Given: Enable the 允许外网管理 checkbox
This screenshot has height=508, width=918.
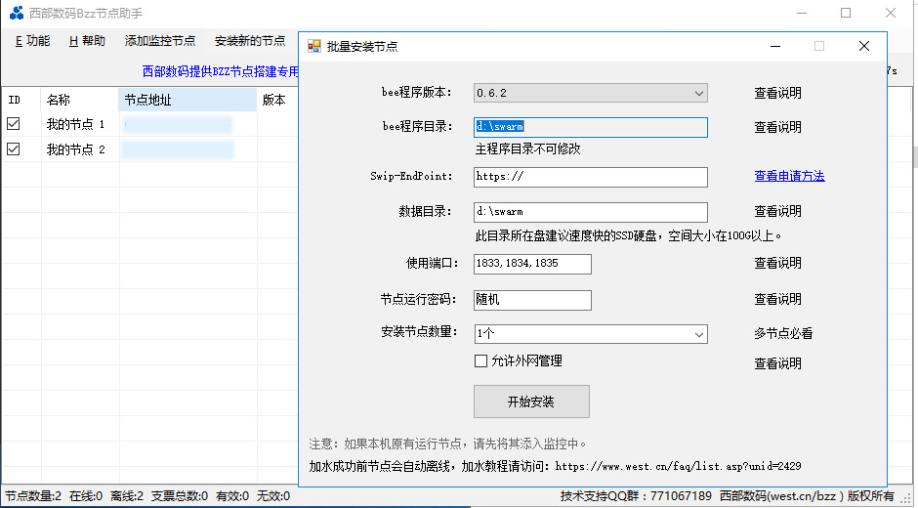Looking at the screenshot, I should [x=480, y=361].
